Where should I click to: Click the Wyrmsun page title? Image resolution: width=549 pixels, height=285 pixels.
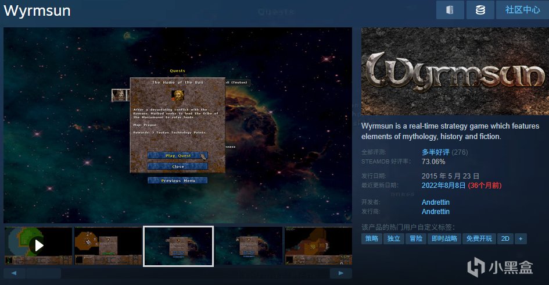click(37, 10)
